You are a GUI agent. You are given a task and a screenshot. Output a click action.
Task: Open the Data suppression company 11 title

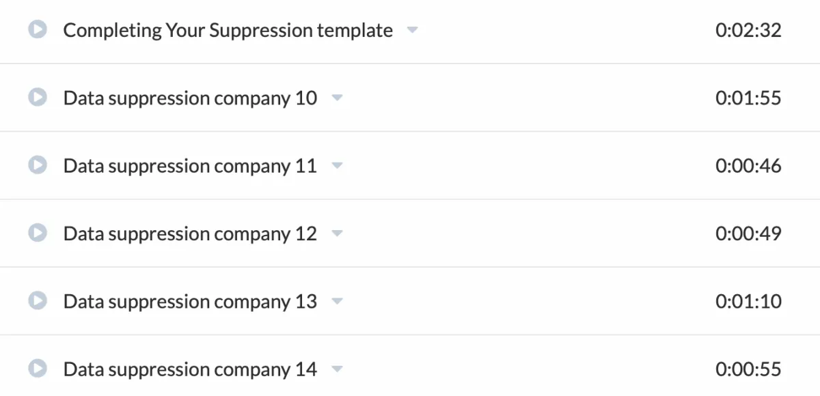pyautogui.click(x=191, y=166)
